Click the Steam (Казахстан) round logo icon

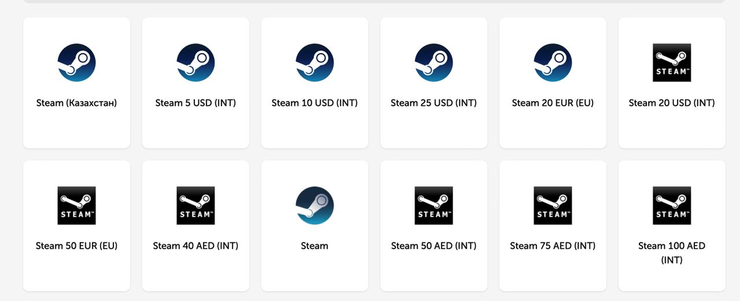point(76,63)
